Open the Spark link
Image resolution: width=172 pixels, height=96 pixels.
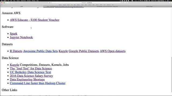click(x=14, y=34)
